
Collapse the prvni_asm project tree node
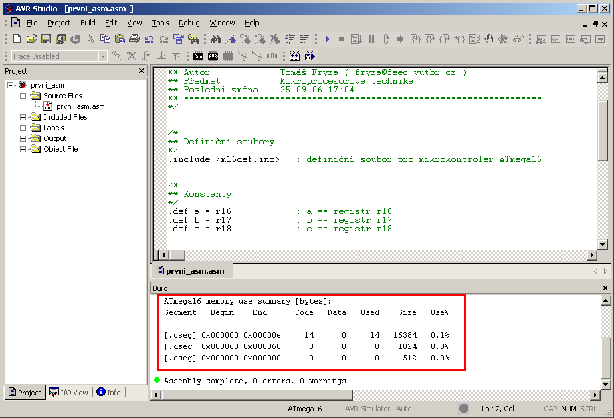pos(11,85)
